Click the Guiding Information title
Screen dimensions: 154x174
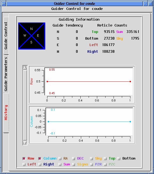tap(79, 20)
